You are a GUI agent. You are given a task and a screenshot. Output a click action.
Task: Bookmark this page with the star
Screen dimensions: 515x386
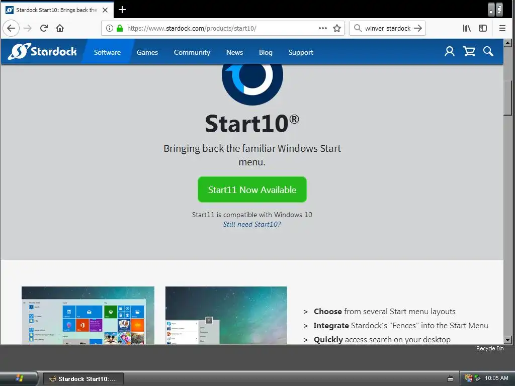coord(336,28)
